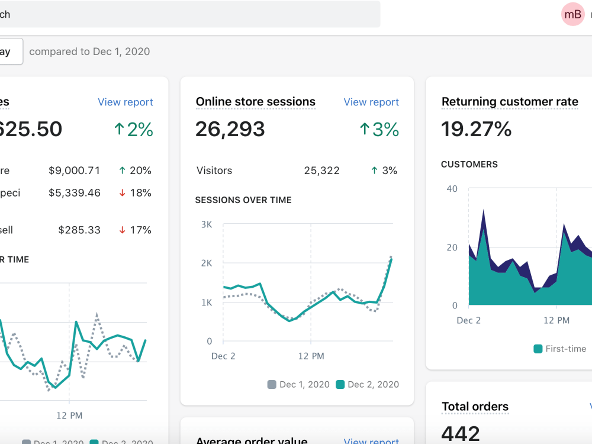Click the green up arrow beside 3% sessions
This screenshot has height=444, width=592.
[364, 129]
